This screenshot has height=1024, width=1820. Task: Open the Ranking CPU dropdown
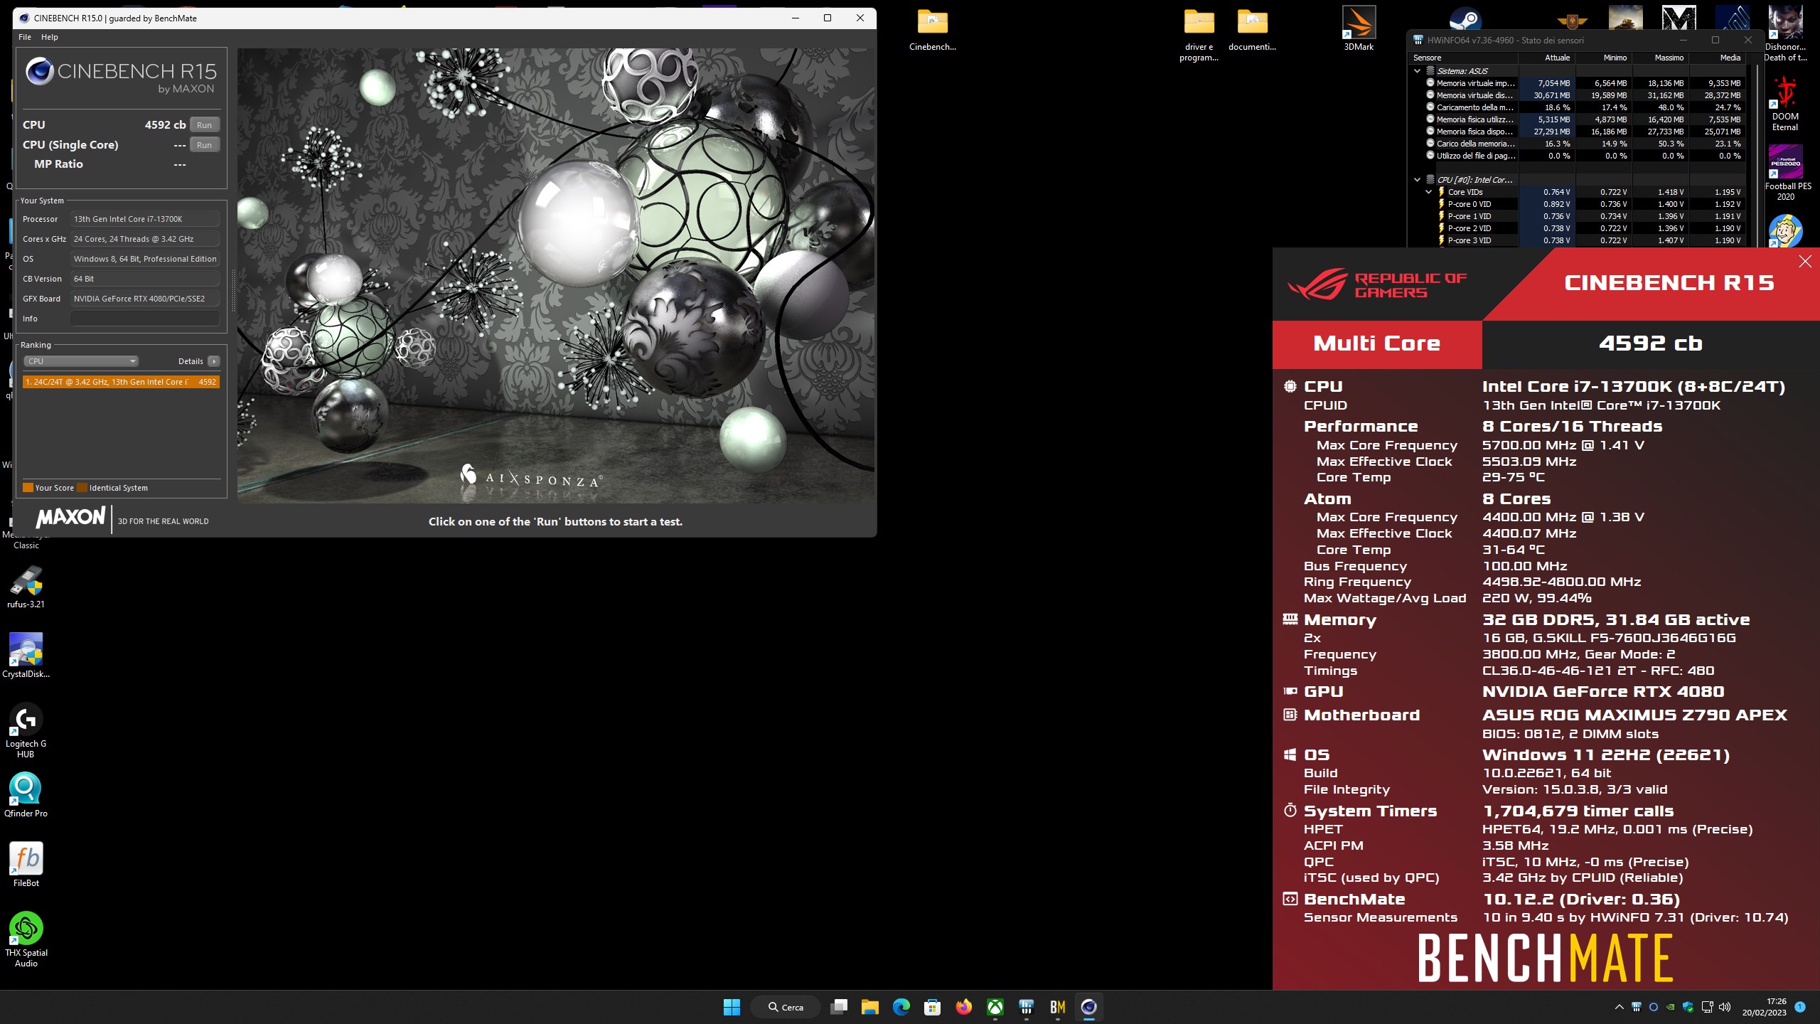point(81,361)
